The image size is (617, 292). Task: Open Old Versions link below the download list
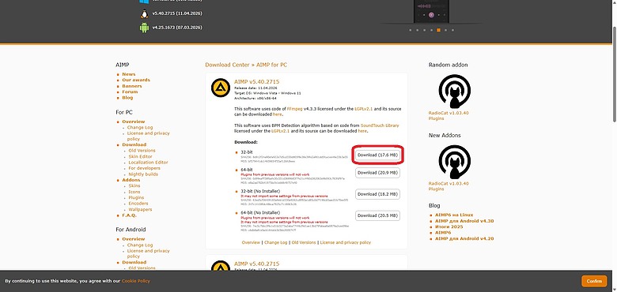click(304, 242)
